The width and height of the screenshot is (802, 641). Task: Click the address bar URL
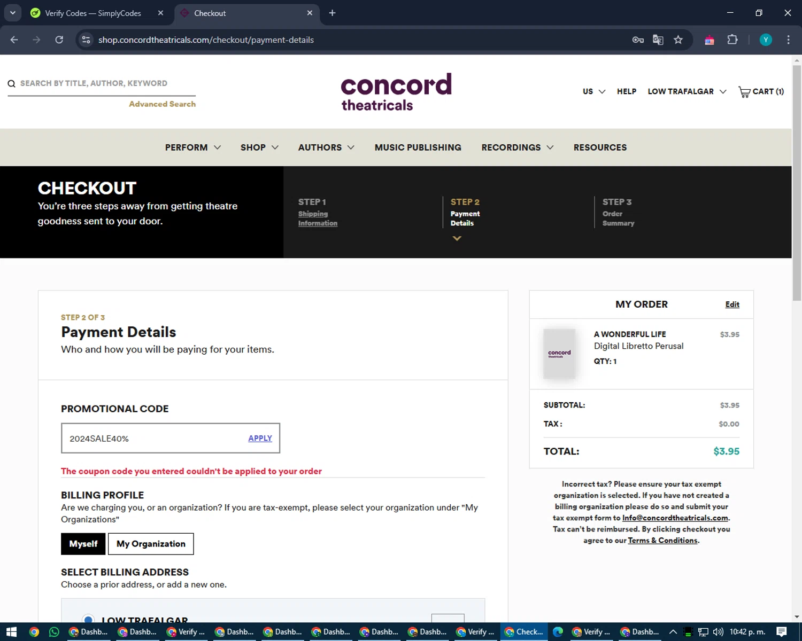[206, 40]
